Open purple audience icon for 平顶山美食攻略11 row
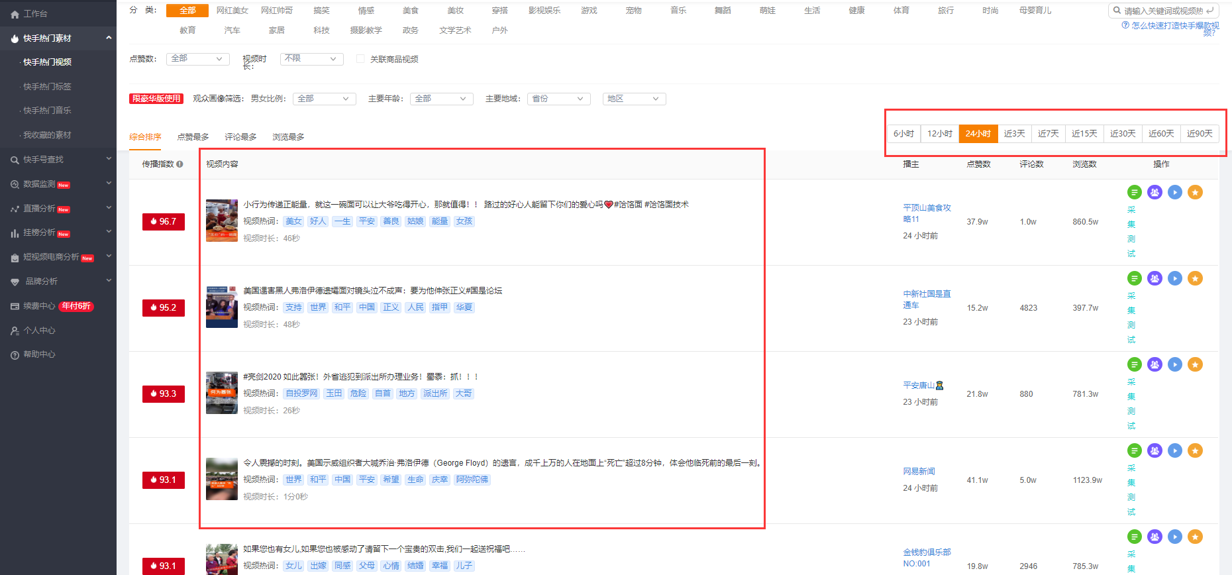The width and height of the screenshot is (1232, 575). tap(1155, 192)
